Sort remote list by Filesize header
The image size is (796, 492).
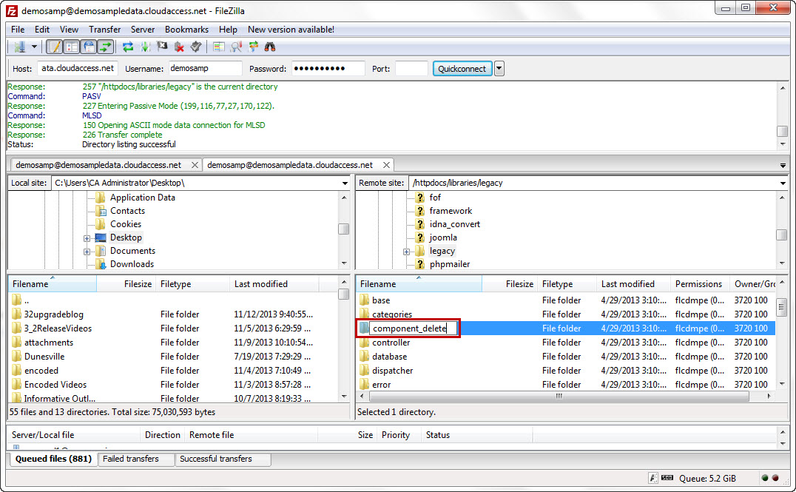click(510, 284)
